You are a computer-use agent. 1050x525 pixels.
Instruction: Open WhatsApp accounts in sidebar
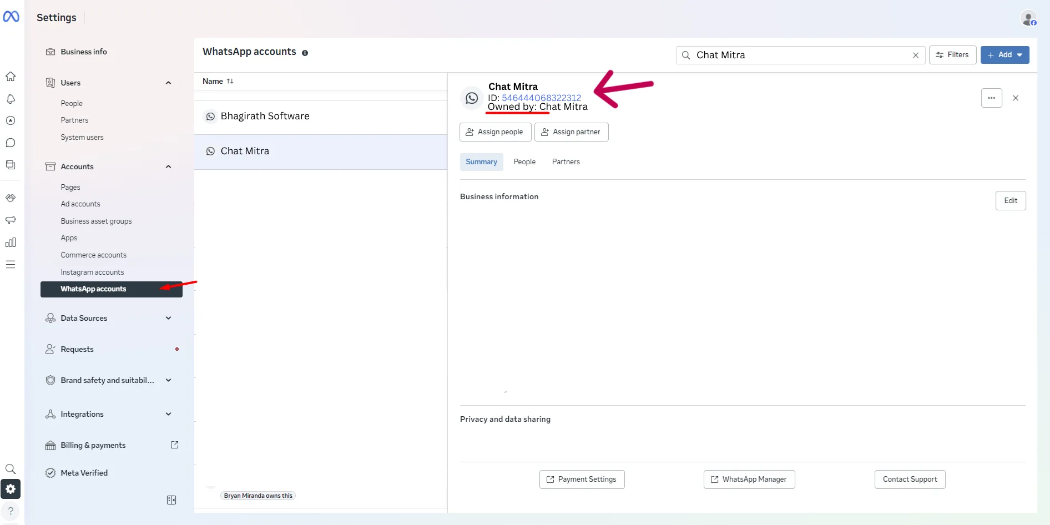pyautogui.click(x=112, y=289)
